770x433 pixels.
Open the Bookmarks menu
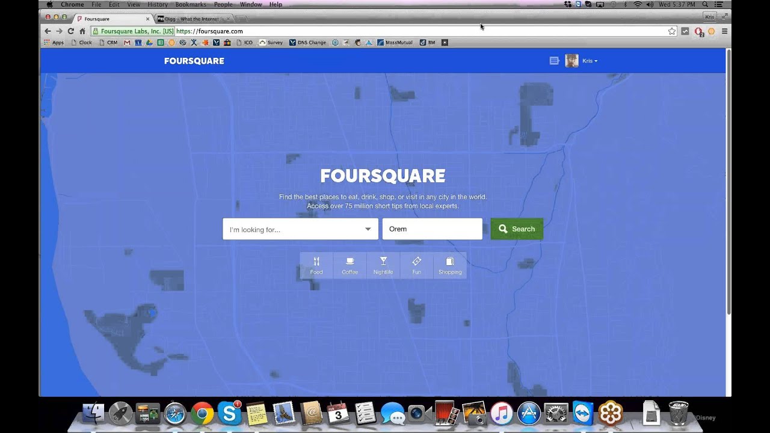click(x=191, y=4)
